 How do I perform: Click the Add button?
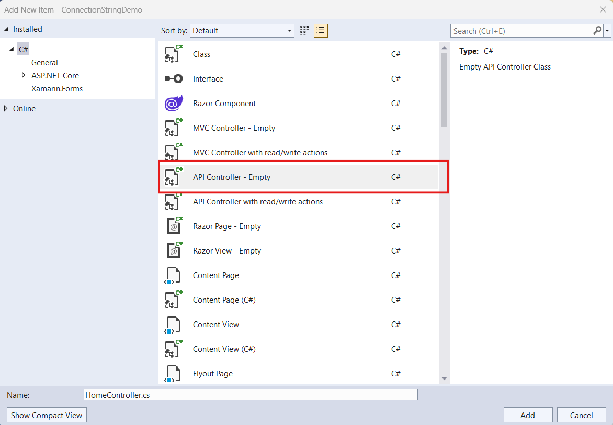(x=528, y=415)
